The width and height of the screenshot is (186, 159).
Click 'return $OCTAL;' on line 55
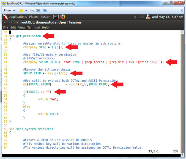(50, 114)
